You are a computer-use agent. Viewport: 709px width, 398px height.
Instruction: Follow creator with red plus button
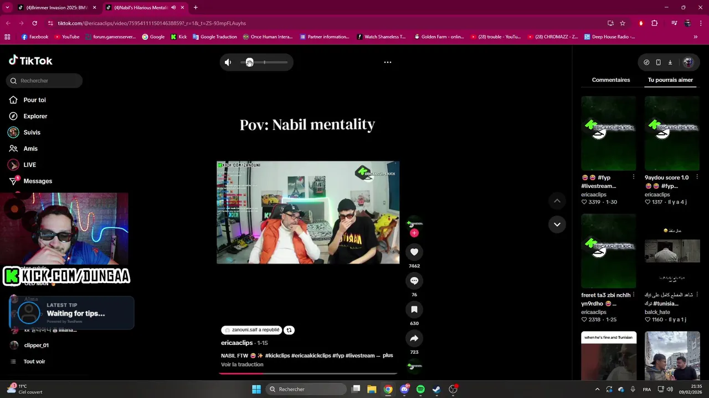coord(414,233)
